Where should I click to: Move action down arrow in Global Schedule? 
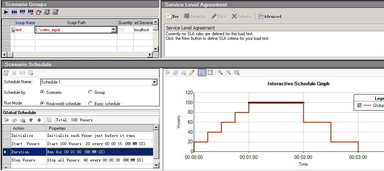pos(39,120)
